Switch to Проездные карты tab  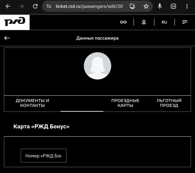click(x=125, y=103)
